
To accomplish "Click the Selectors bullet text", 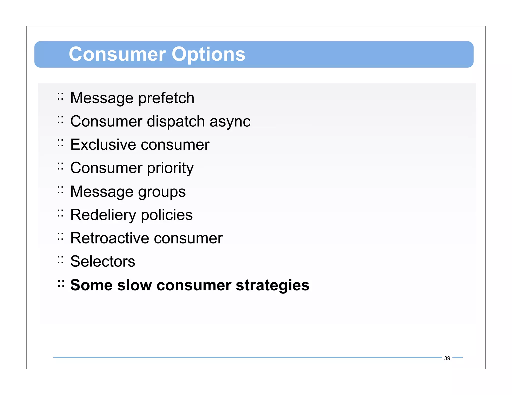I will [103, 261].
